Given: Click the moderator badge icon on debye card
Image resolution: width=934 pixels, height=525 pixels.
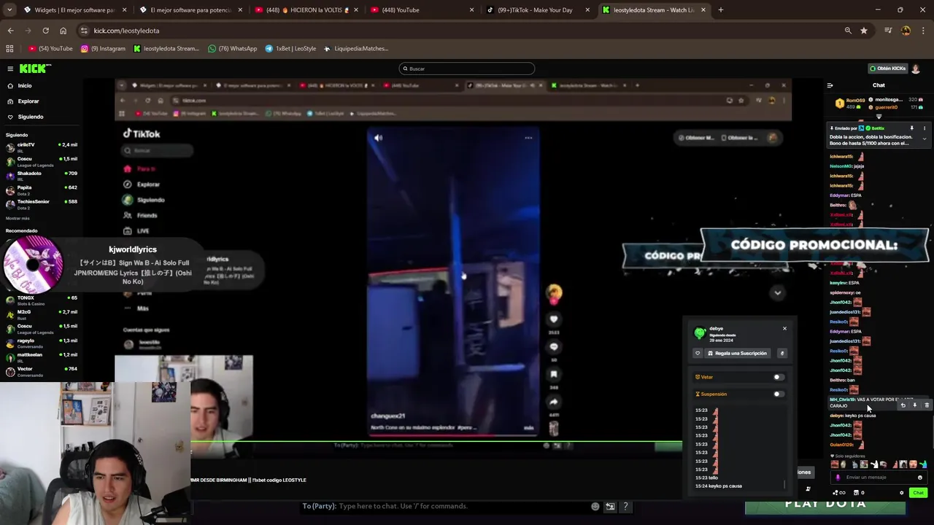Looking at the screenshot, I should click(x=781, y=353).
